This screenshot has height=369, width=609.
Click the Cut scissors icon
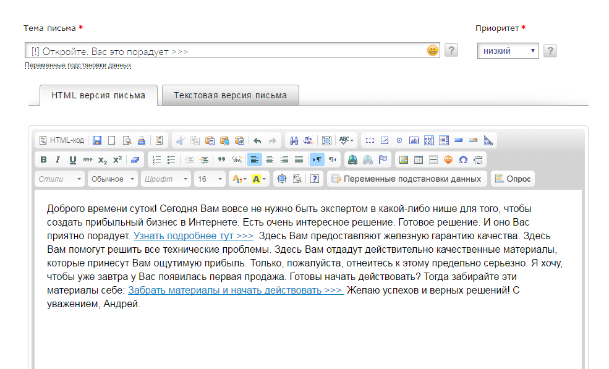point(180,140)
